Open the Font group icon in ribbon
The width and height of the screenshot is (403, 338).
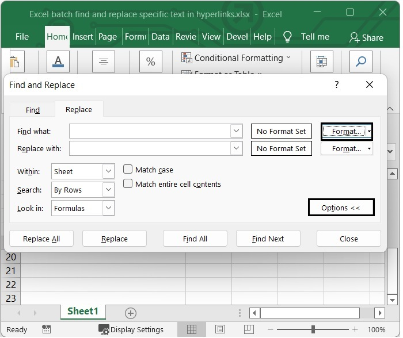click(58, 62)
